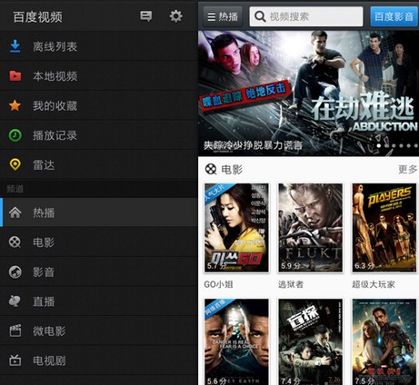Click the satellite dish icon beside 直播
Screen dimensions: 419x385
coord(15,301)
